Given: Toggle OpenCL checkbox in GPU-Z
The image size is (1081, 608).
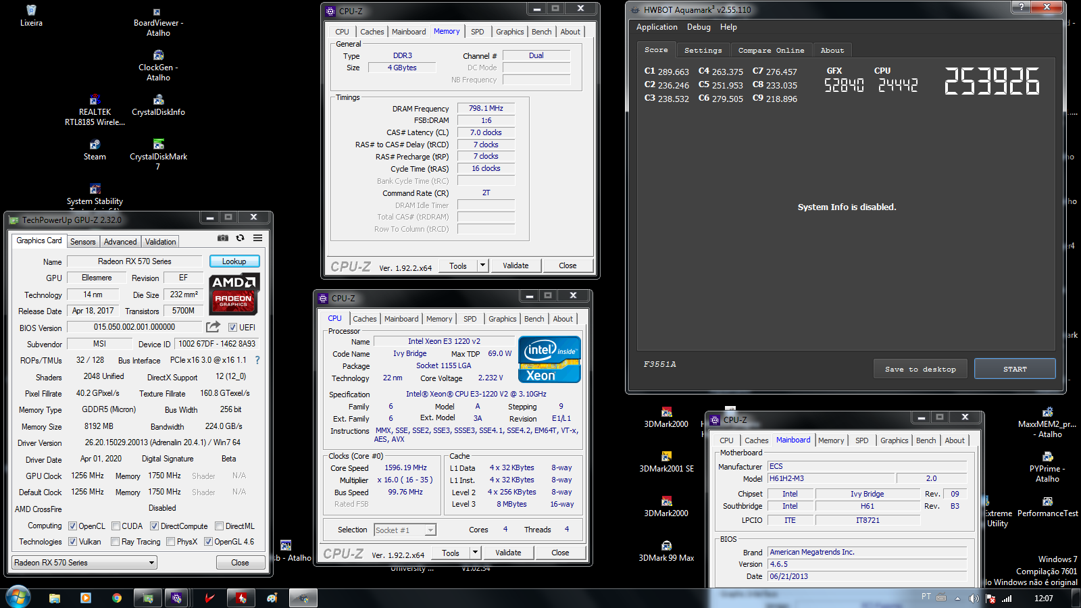Looking at the screenshot, I should point(72,526).
